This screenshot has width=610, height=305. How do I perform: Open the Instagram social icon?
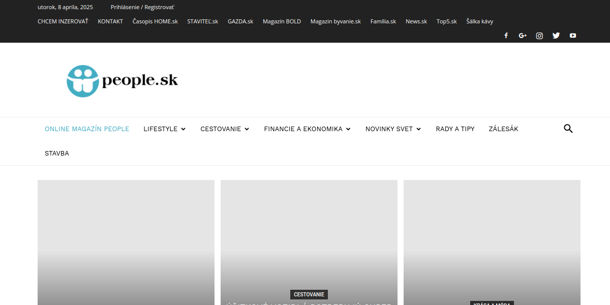point(539,36)
